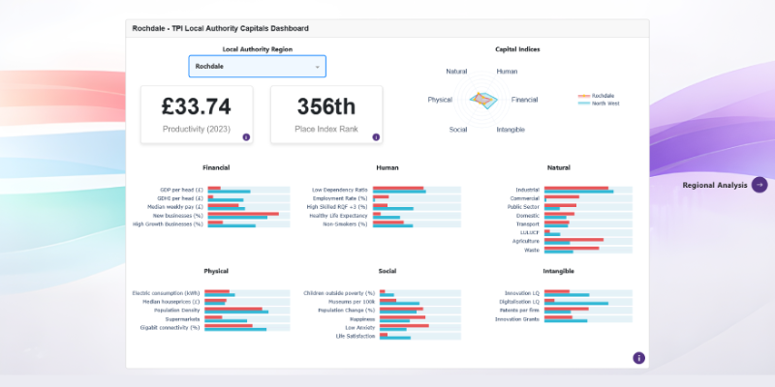Click the dashboard title bar text
Viewport: 775px width, 387px height.
click(221, 29)
